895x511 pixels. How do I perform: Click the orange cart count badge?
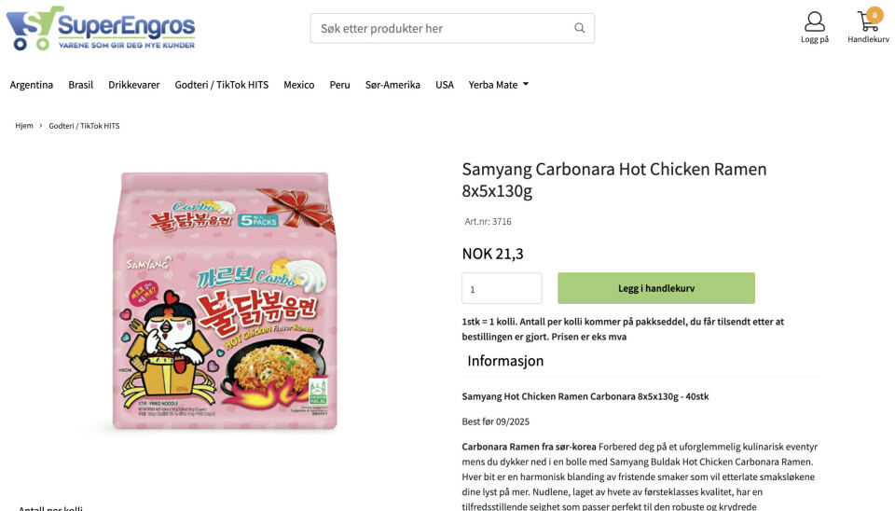point(874,15)
